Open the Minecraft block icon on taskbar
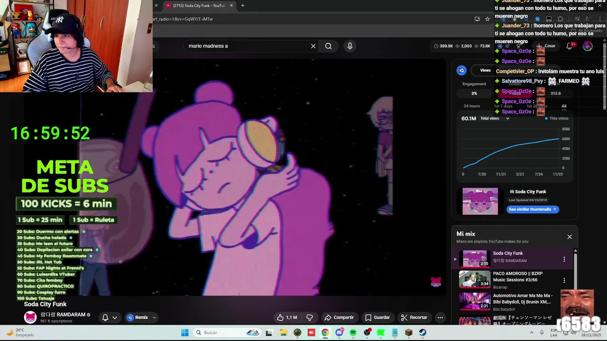The width and height of the screenshot is (607, 341). point(409,332)
